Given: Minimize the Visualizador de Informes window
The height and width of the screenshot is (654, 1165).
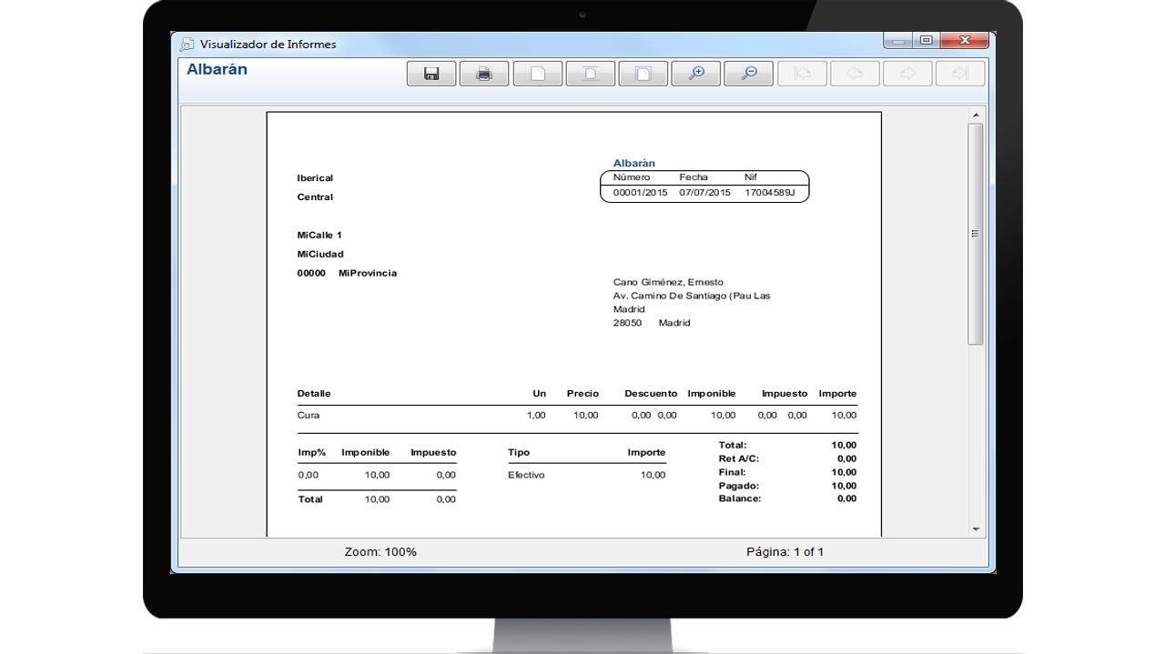Looking at the screenshot, I should (897, 41).
